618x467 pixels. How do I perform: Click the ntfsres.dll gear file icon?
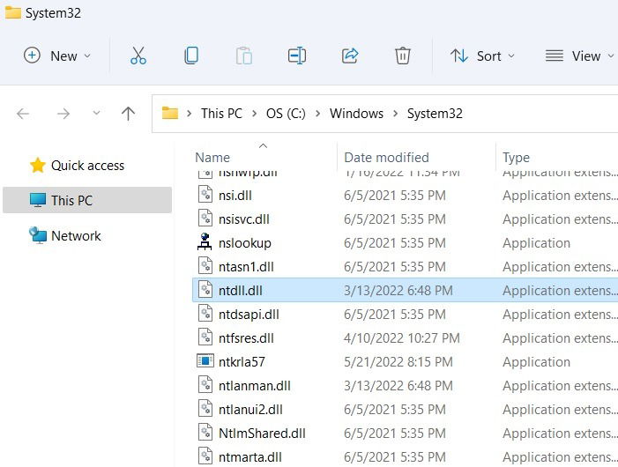pos(205,337)
